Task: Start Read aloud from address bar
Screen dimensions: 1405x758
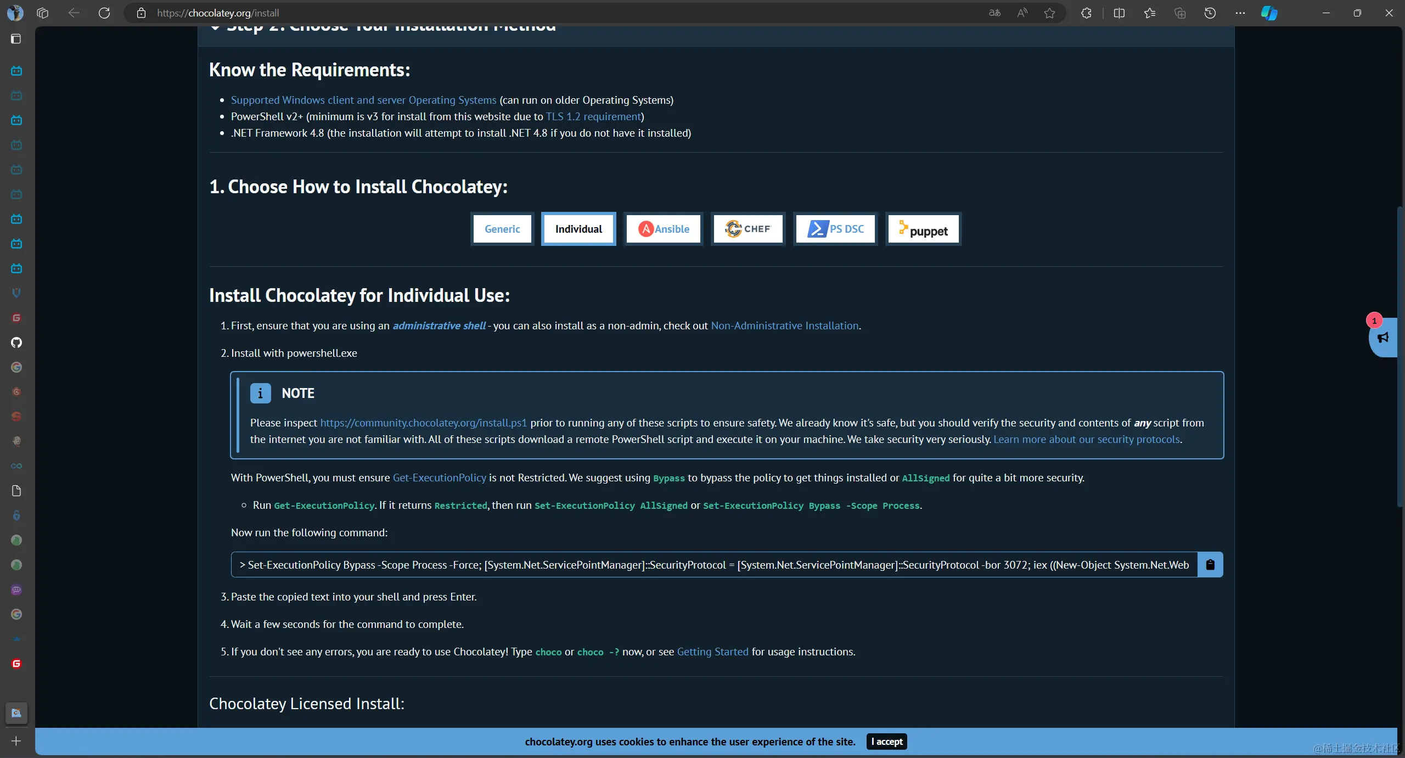Action: [x=1022, y=13]
